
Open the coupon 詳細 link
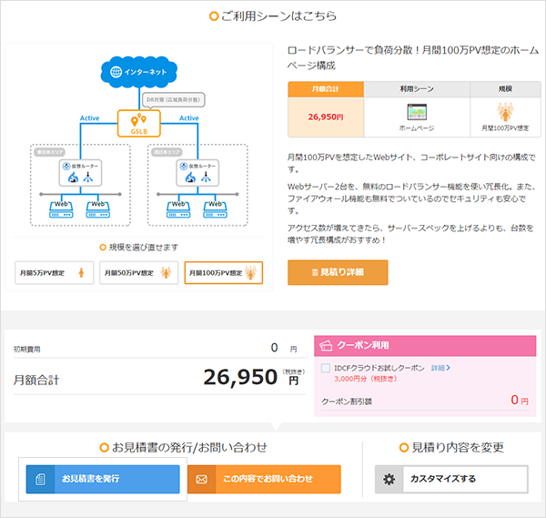[x=441, y=368]
